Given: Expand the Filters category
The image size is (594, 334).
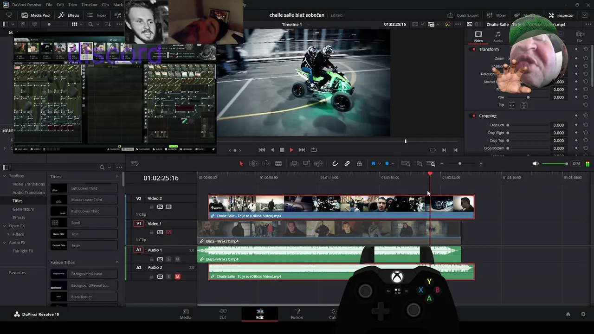Looking at the screenshot, I should (8, 234).
